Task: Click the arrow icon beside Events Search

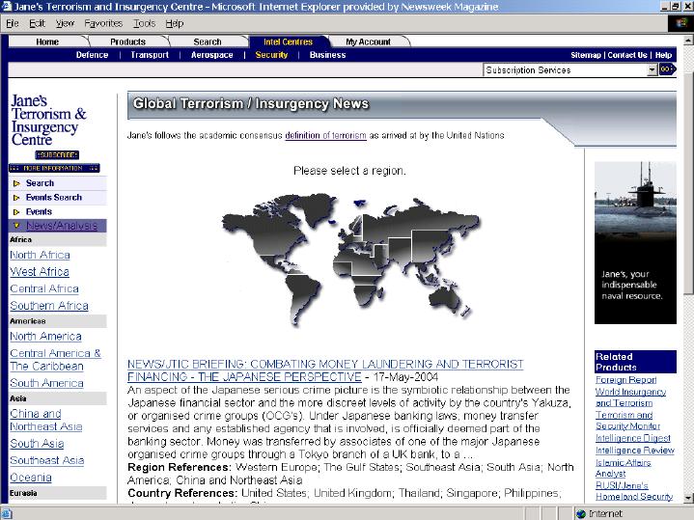Action: 16,198
